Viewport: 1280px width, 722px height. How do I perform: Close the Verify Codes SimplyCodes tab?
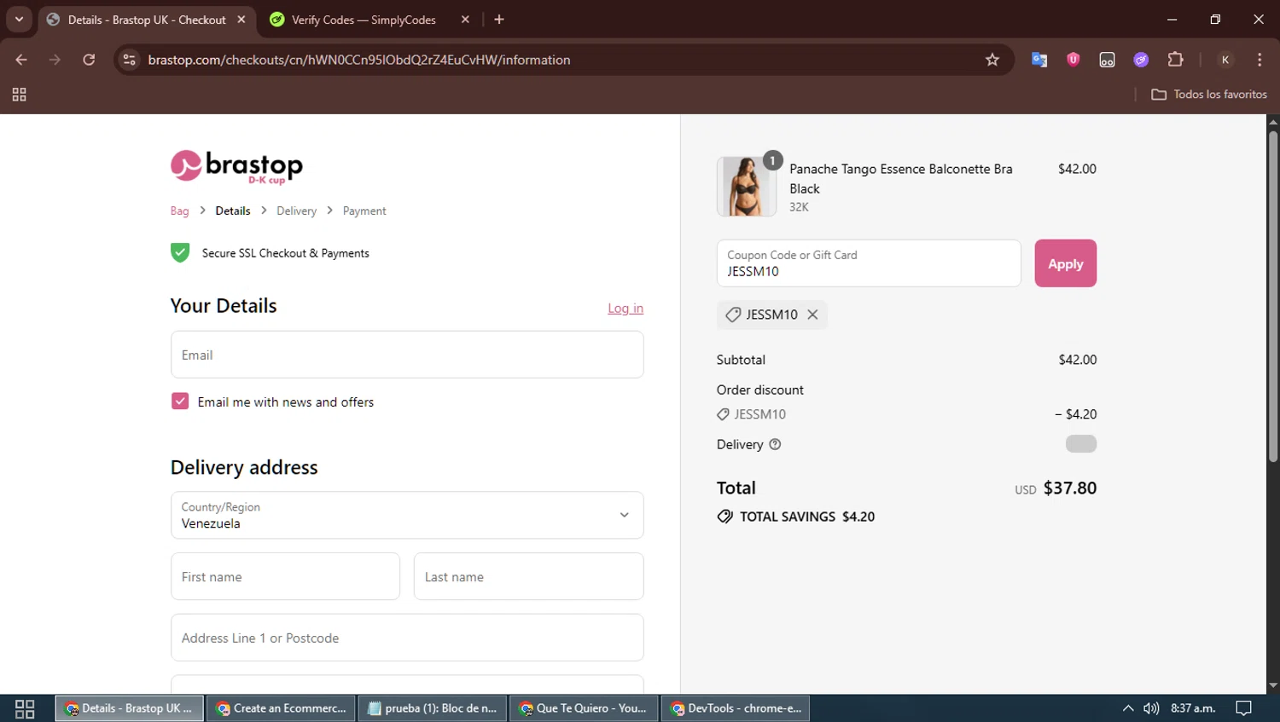coord(465,20)
